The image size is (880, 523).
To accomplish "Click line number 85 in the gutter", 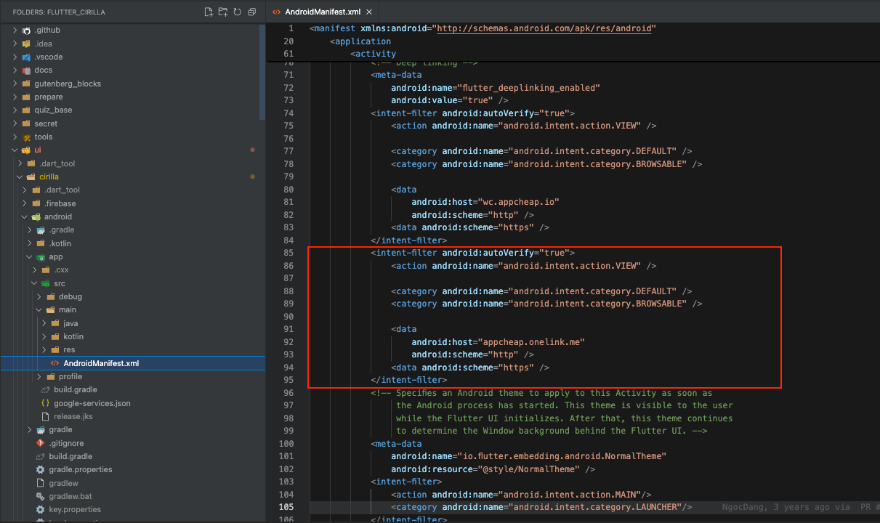I will click(x=288, y=253).
